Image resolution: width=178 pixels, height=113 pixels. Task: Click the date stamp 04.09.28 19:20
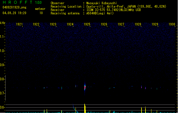pyautogui.click(x=14, y=13)
